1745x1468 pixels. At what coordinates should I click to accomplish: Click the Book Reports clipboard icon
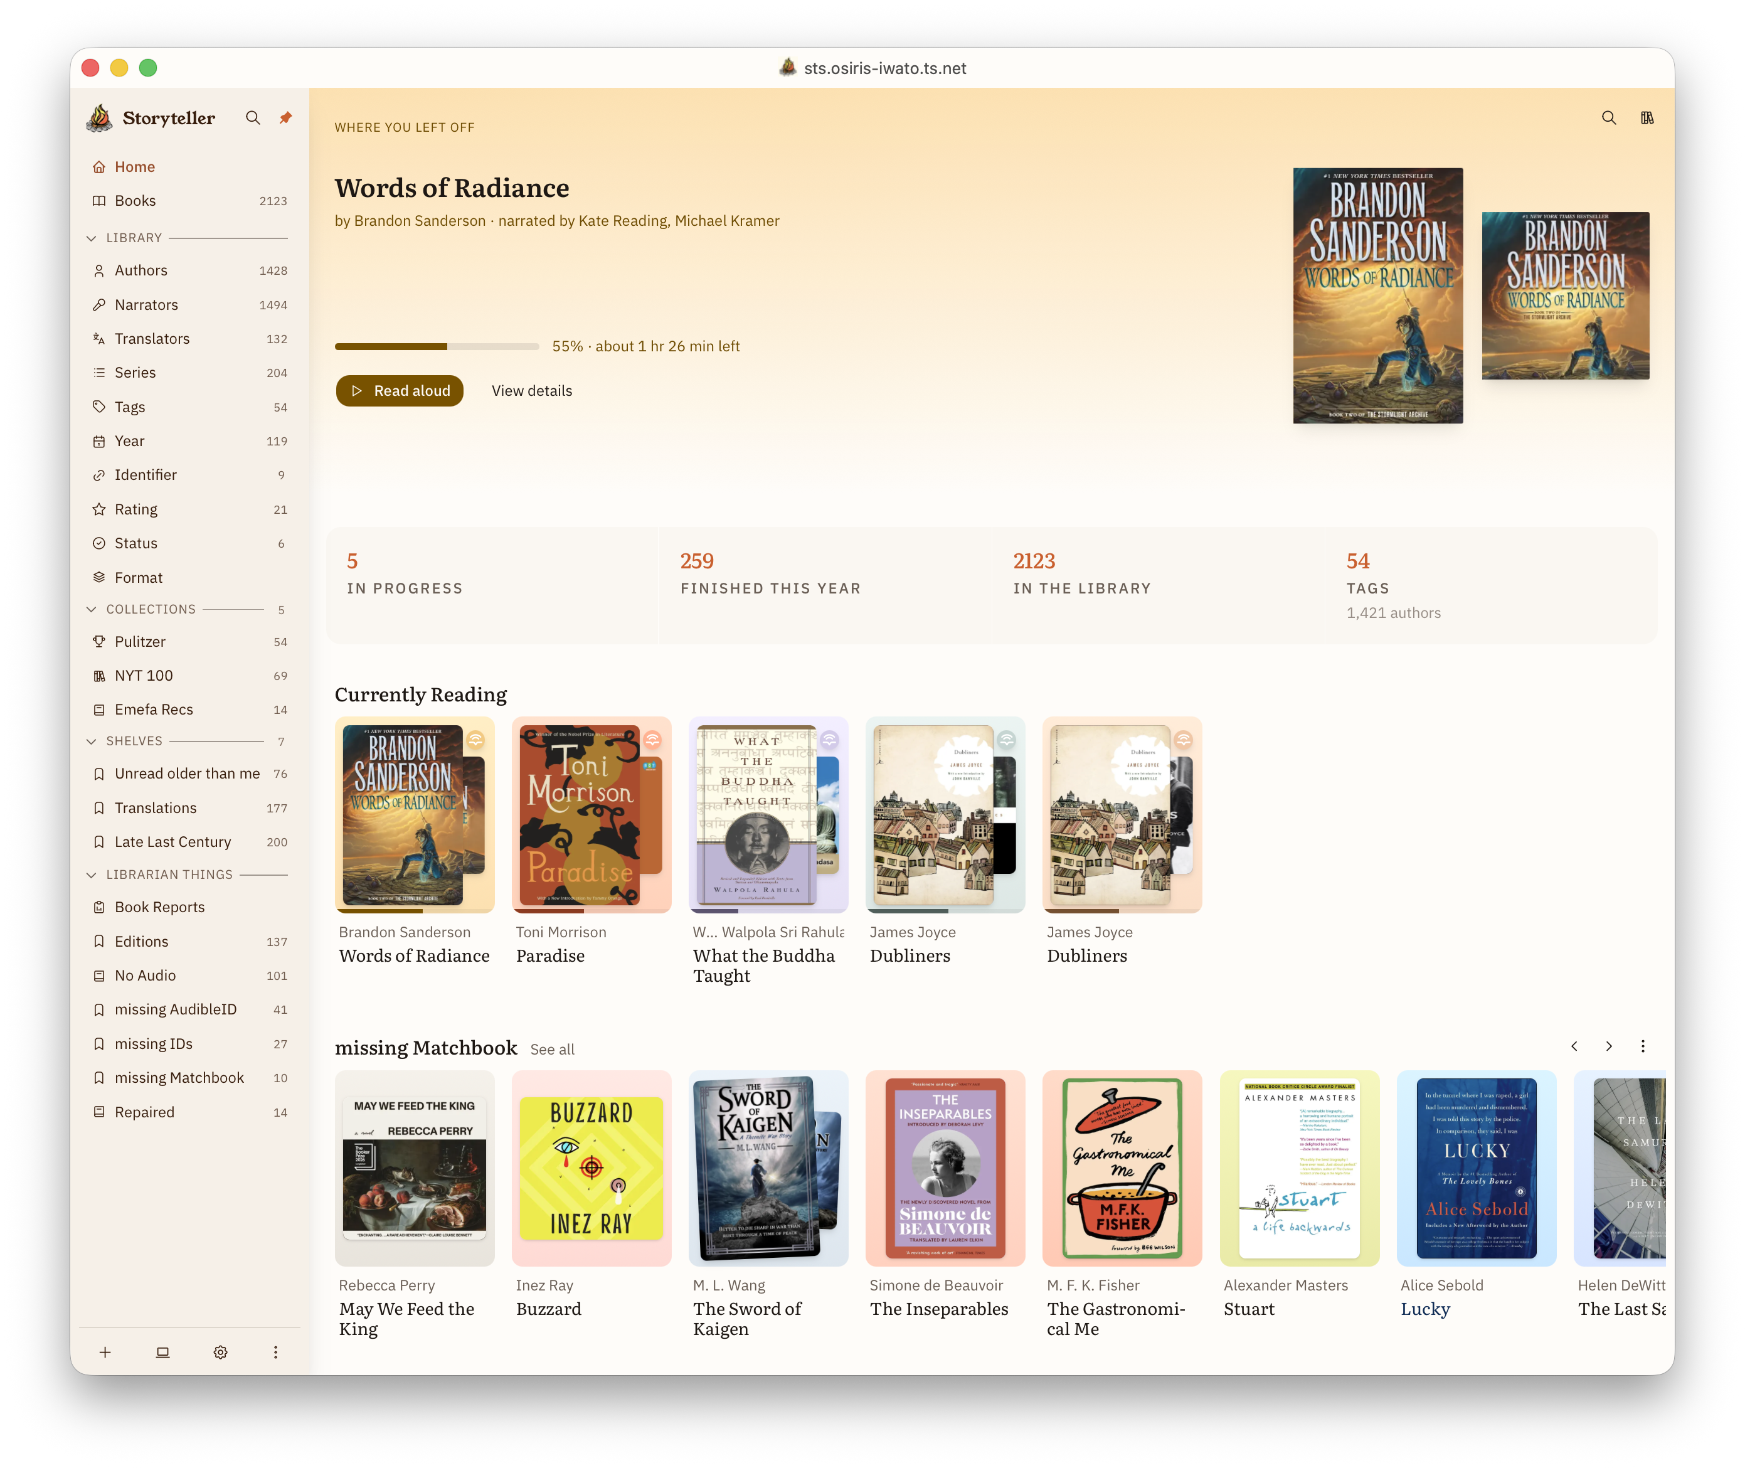pos(99,907)
